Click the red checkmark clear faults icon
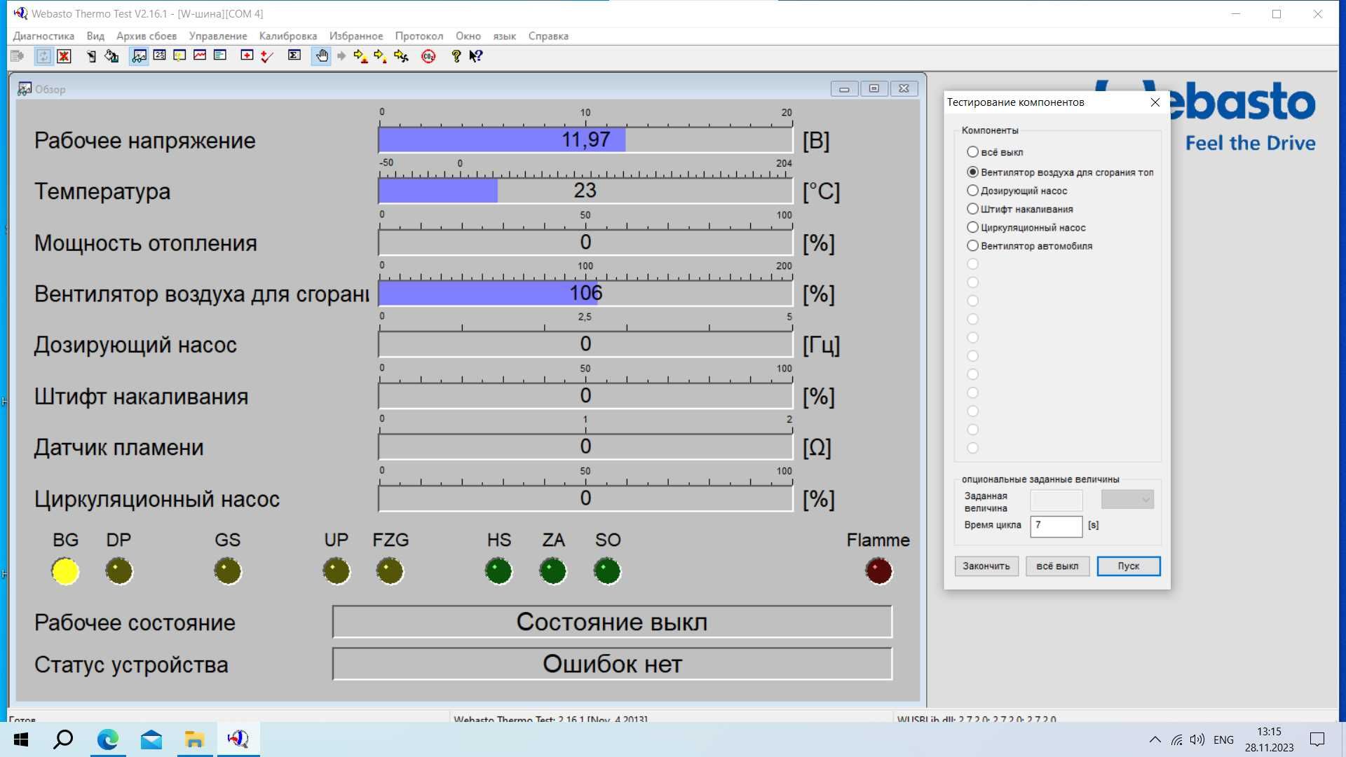 coord(267,56)
